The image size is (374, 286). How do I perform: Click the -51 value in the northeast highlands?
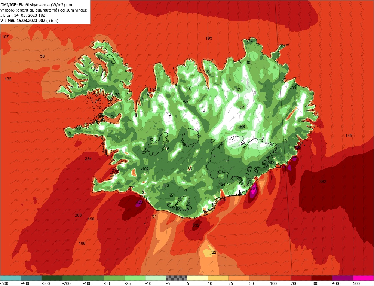click(242, 108)
